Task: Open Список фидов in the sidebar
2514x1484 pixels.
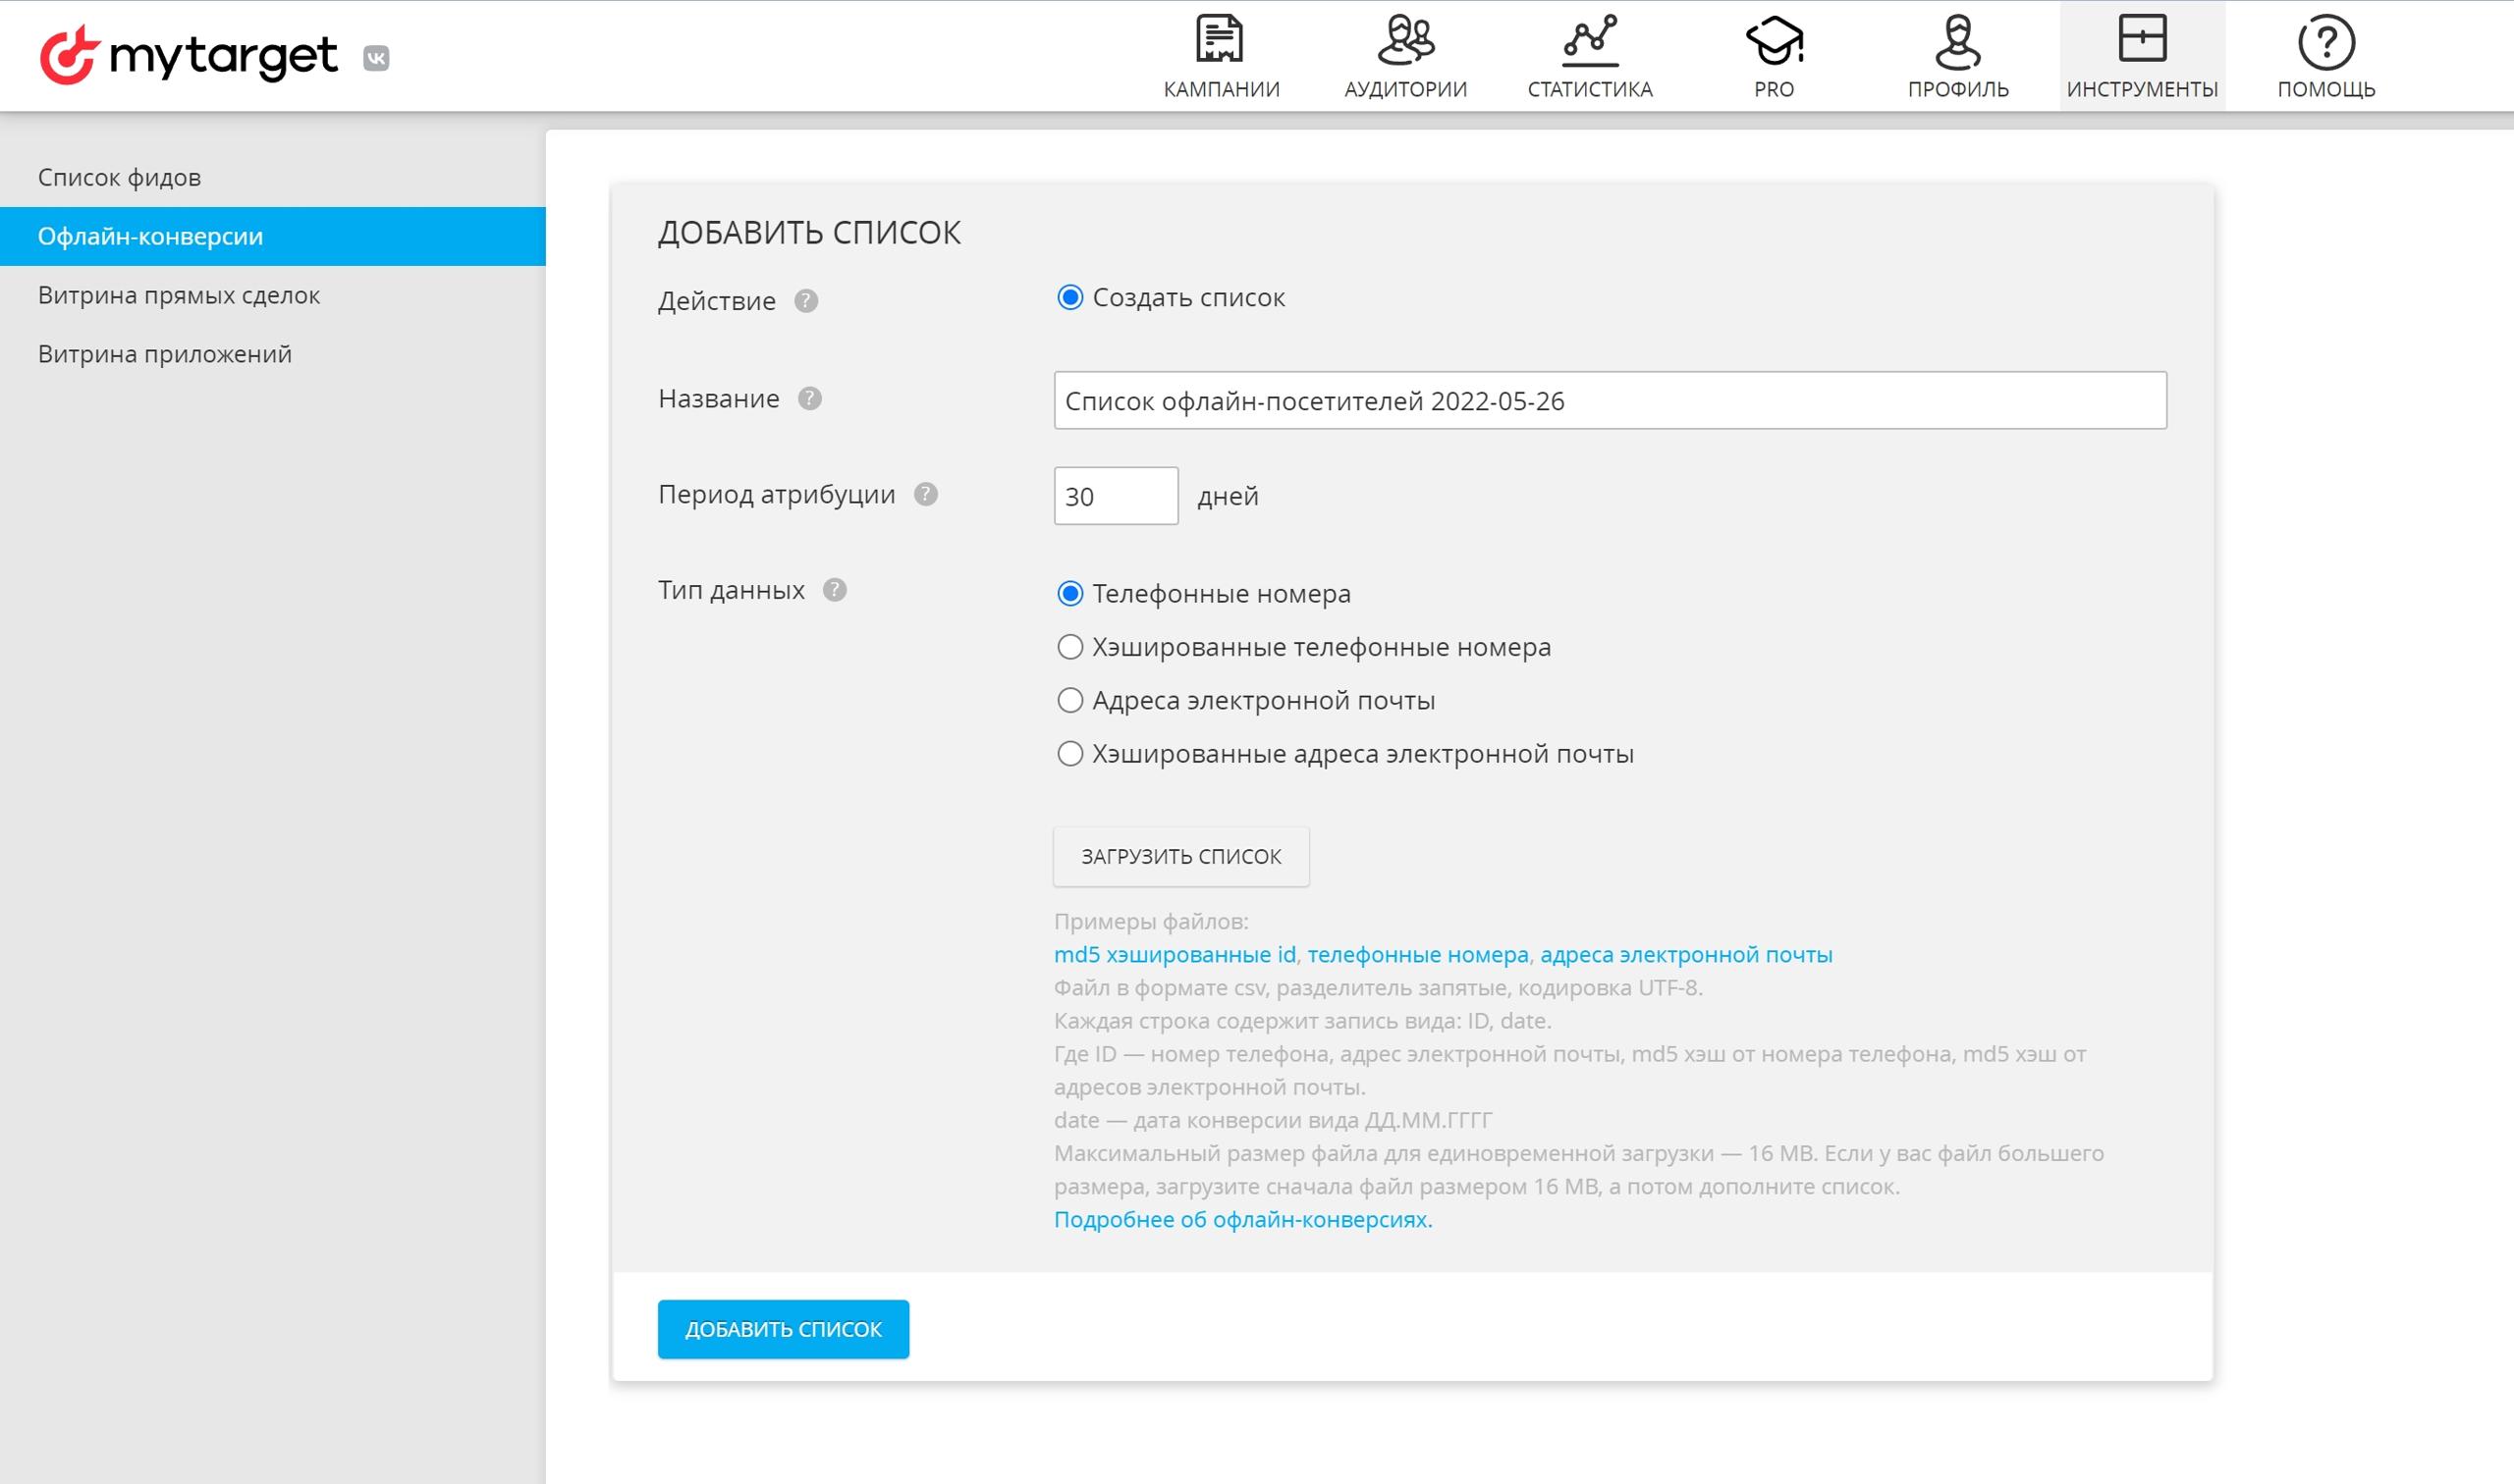Action: click(119, 177)
